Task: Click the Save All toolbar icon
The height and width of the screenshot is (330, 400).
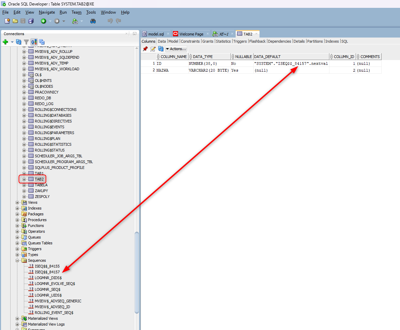Action: [x=31, y=21]
